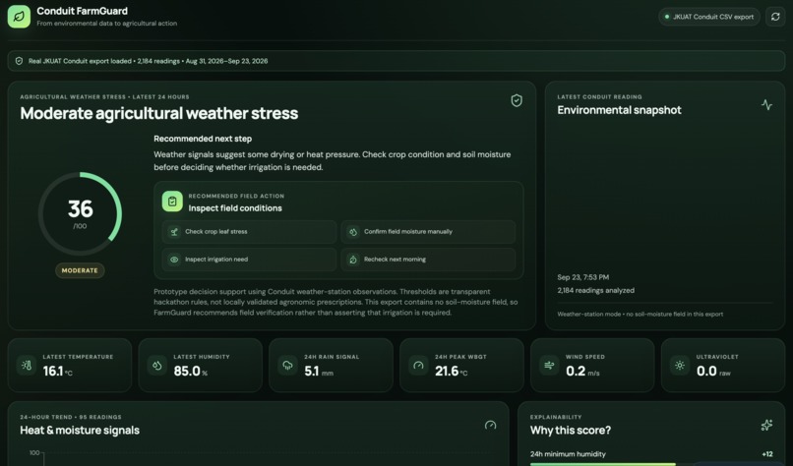Select Inspect irrigation need item
The image size is (793, 466).
(x=249, y=260)
